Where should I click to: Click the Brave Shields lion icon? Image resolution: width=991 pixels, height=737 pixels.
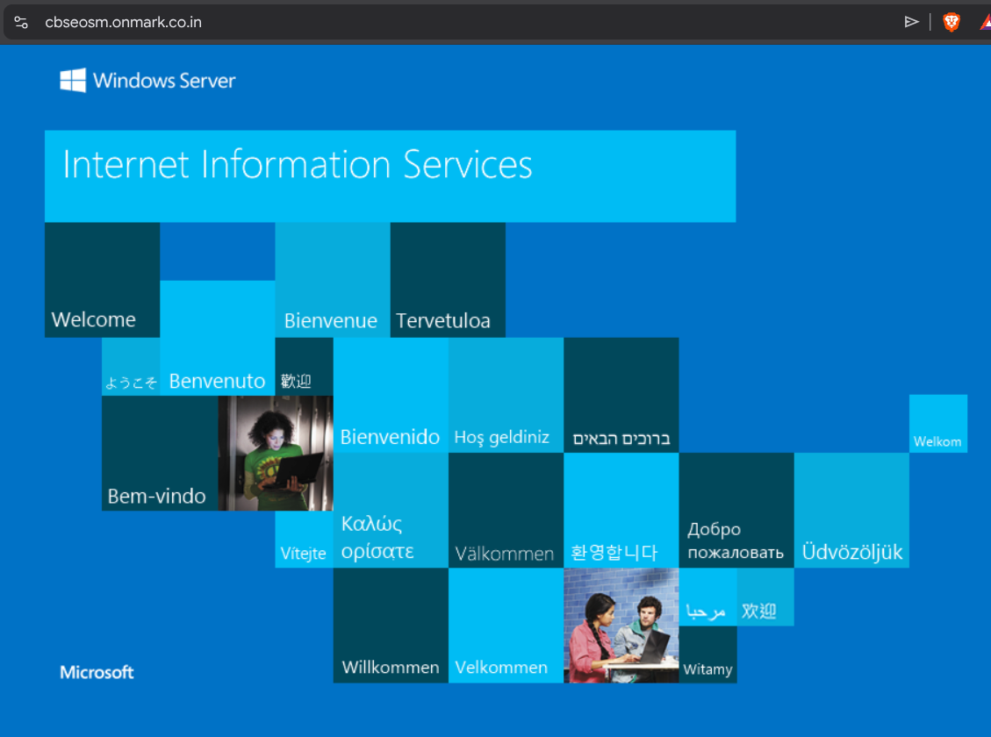[952, 22]
